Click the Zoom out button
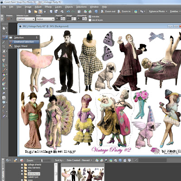Image resolution: width=181 pixels, height=181 pixels. (108, 11)
